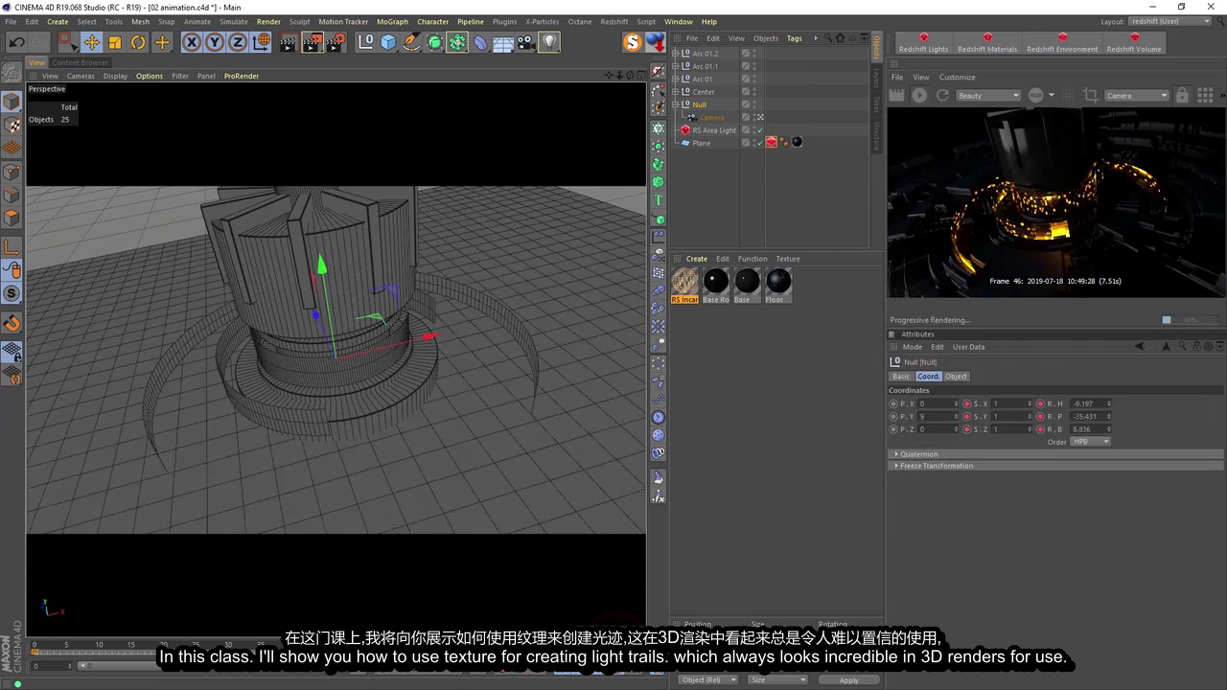
Task: Toggle the RenderView camera lock icon
Action: (1182, 95)
